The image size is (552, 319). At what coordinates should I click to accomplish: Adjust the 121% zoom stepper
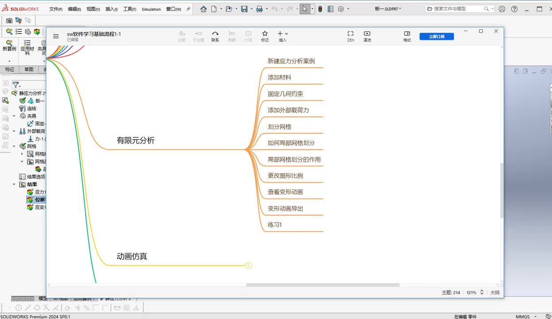(482, 292)
